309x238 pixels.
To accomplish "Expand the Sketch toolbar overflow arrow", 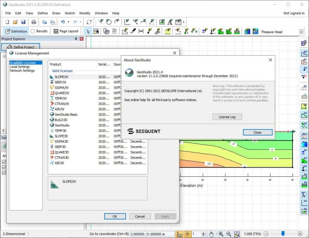I will pyautogui.click(x=183, y=22).
